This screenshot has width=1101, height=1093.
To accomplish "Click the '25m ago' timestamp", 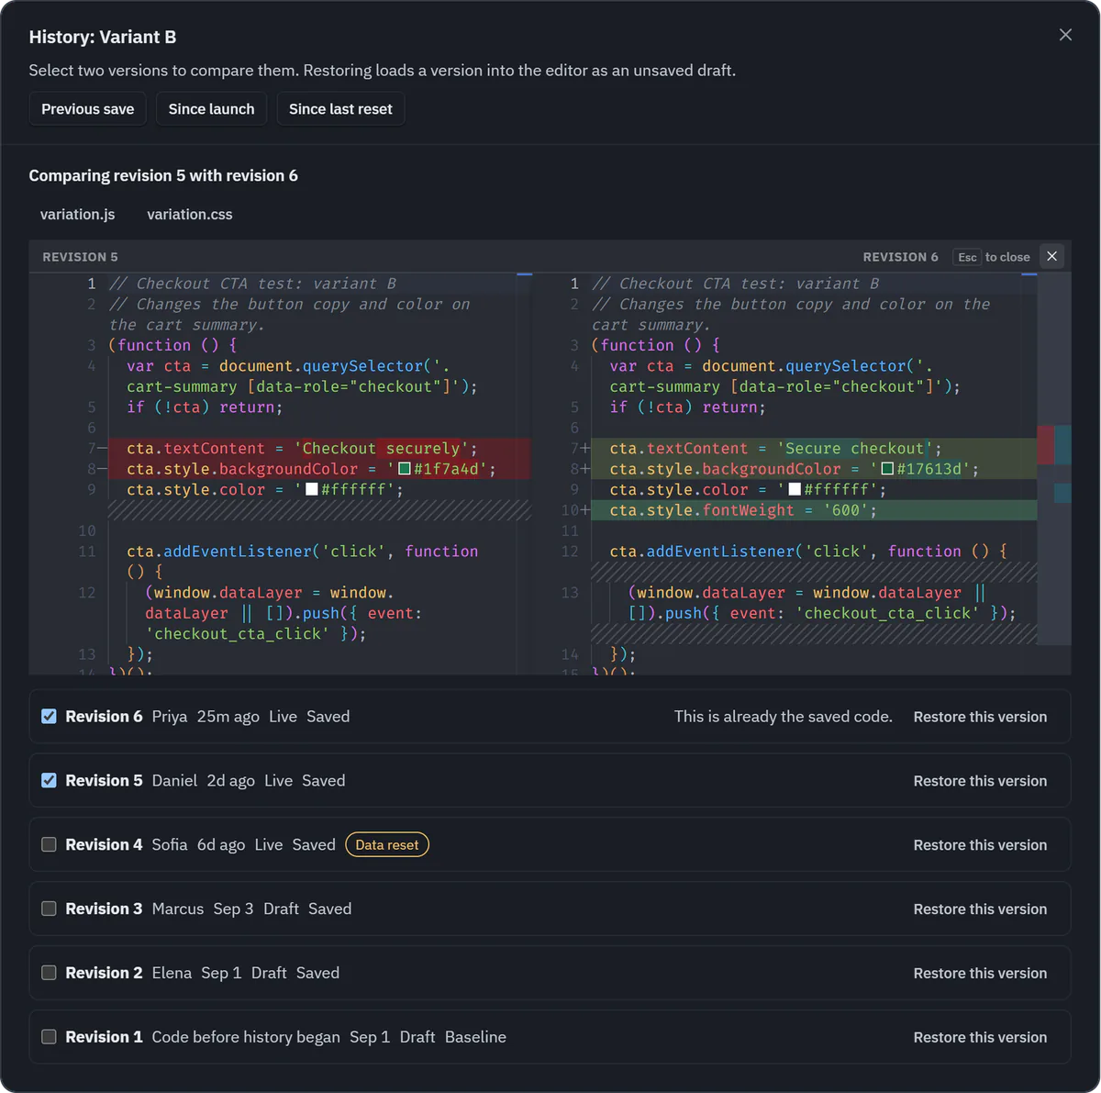I will click(228, 716).
